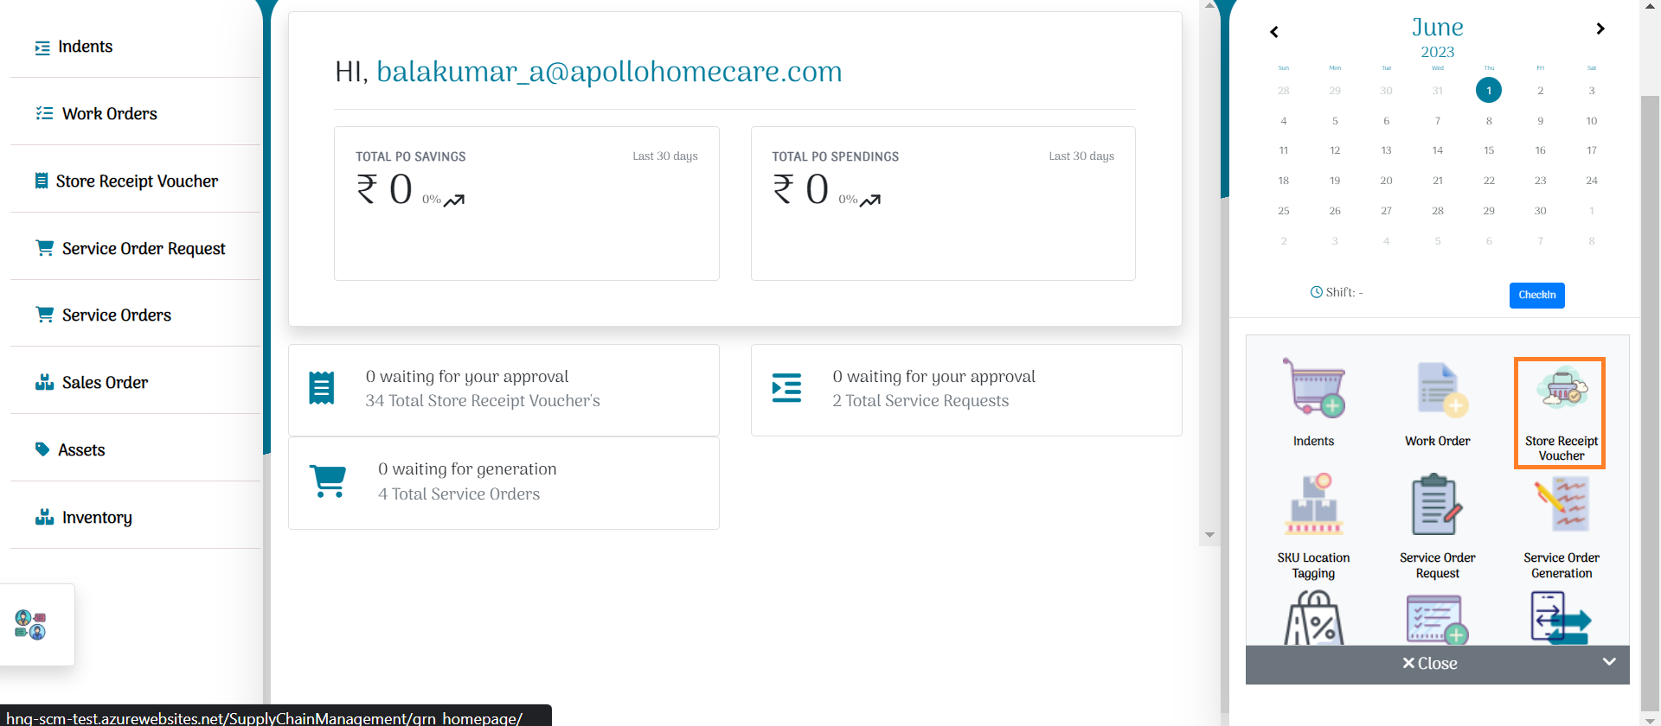
Task: Open Service Order Request sidebar item
Action: coord(130,249)
